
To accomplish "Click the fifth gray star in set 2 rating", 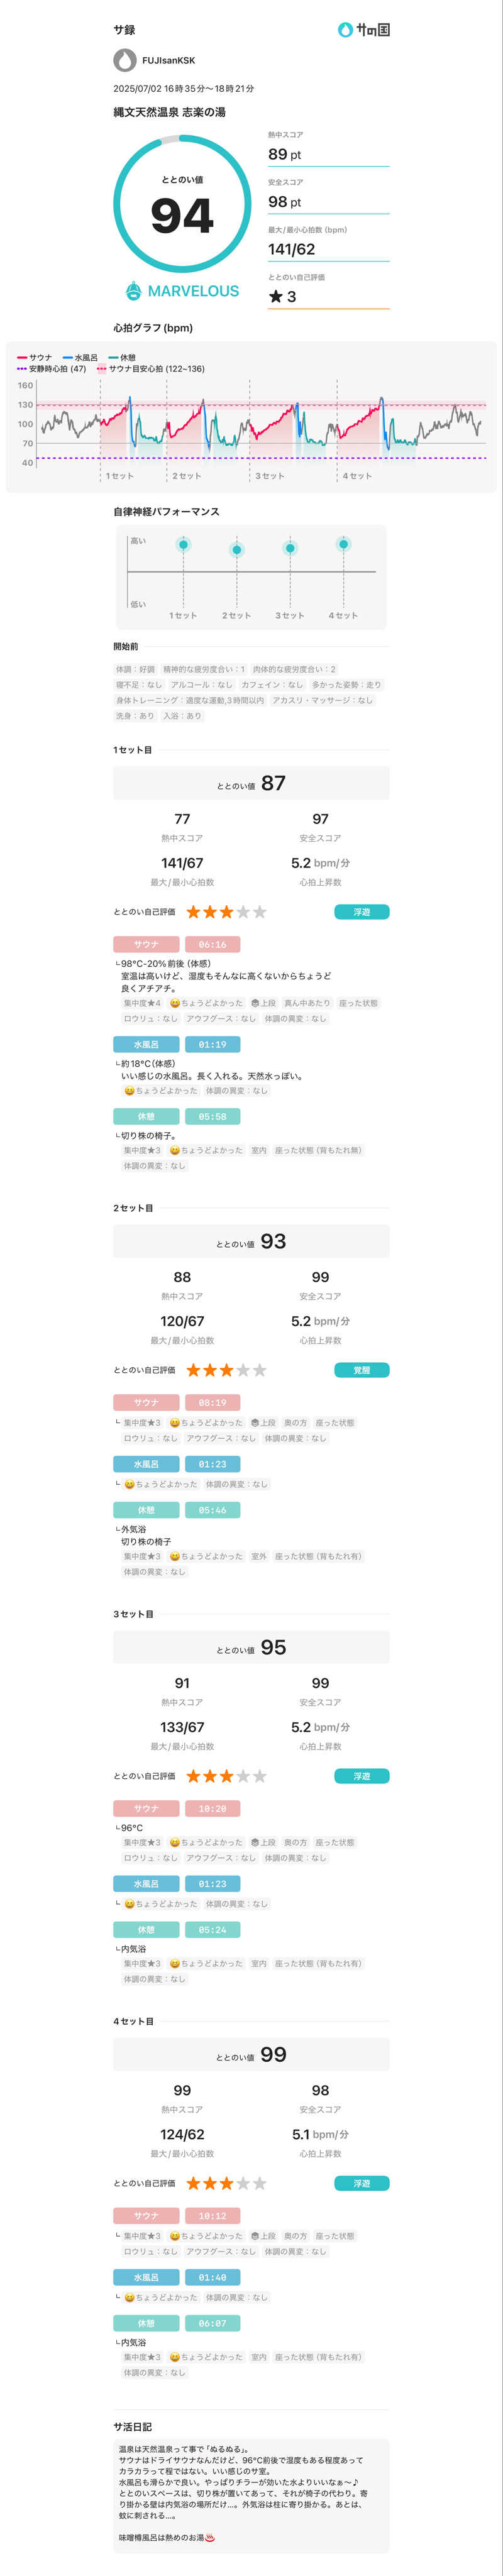I will [260, 1370].
